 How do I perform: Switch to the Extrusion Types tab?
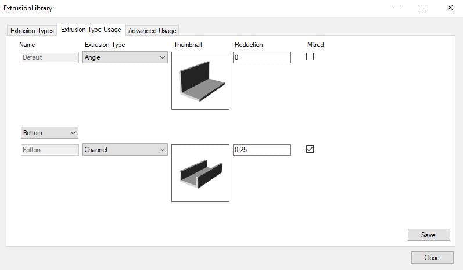click(x=32, y=31)
